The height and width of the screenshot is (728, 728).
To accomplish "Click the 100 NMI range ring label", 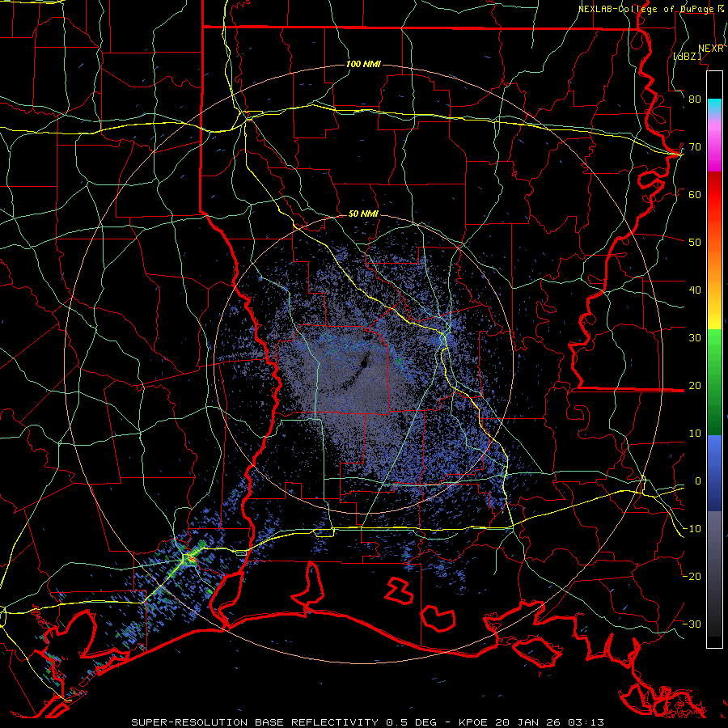I will [363, 64].
